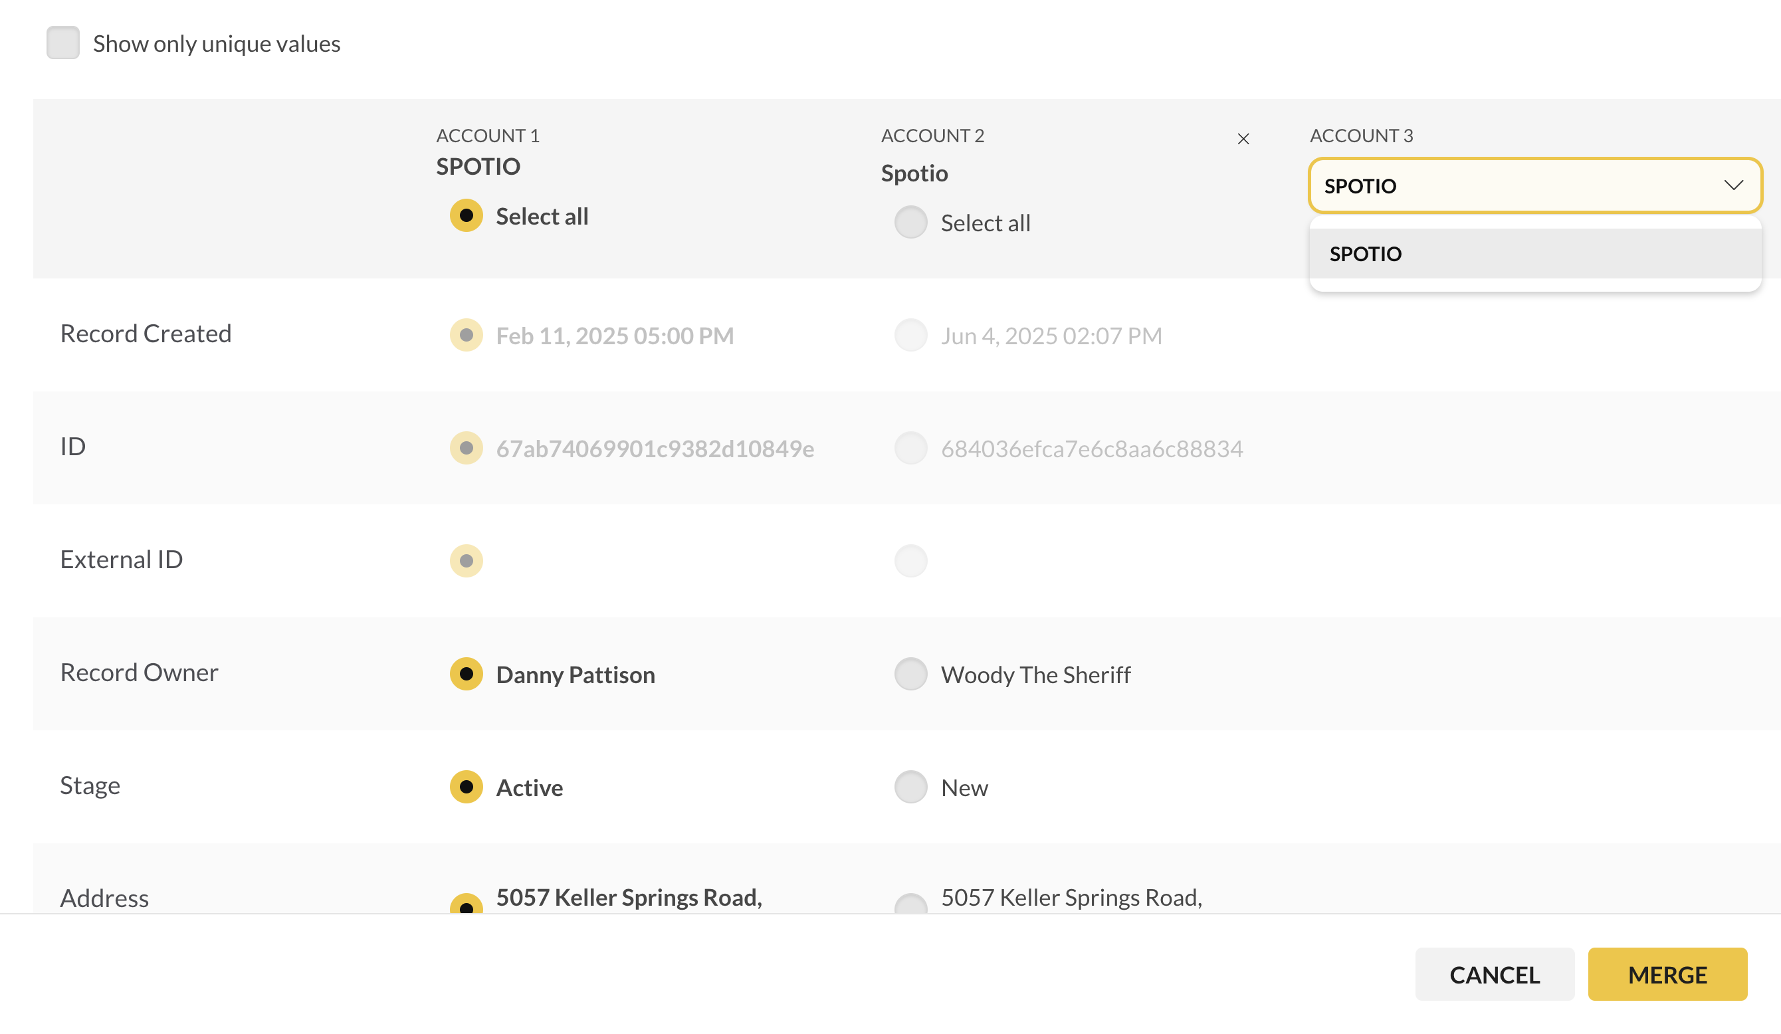1781x1034 pixels.
Task: Select Jun 4, 2025 02:07 PM record created
Action: click(911, 335)
